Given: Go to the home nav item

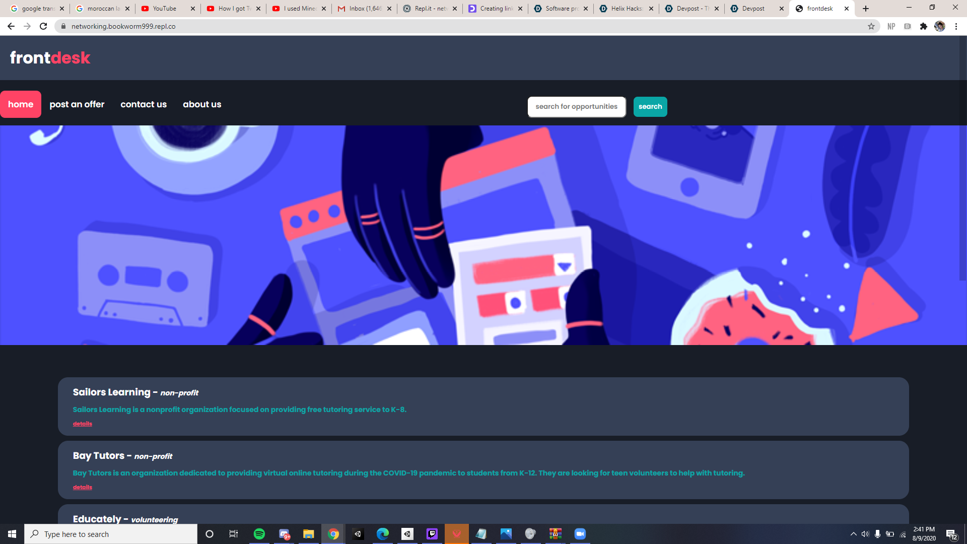Looking at the screenshot, I should 21,104.
